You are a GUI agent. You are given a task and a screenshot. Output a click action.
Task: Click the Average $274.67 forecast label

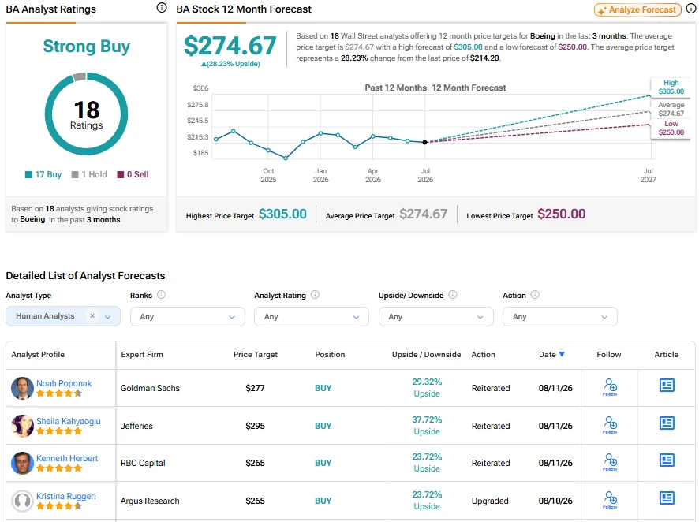point(671,109)
